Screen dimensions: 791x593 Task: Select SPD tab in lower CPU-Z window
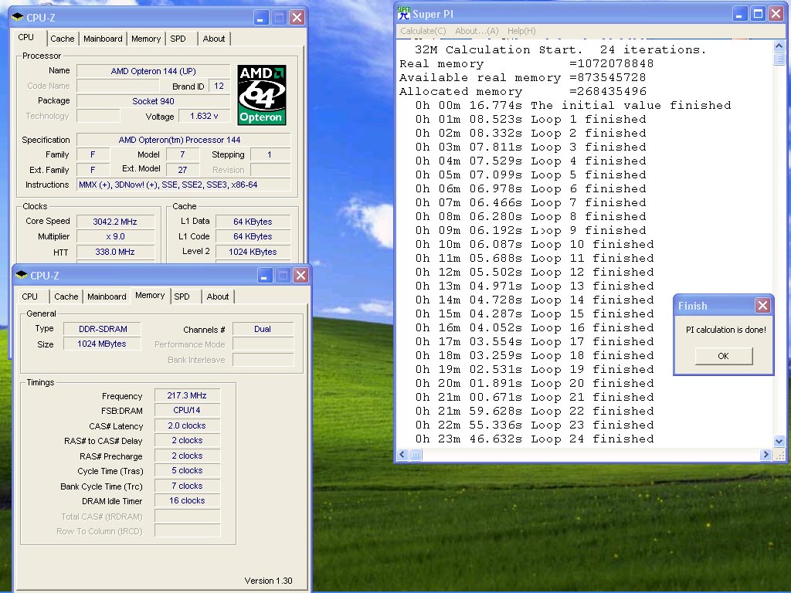click(182, 296)
